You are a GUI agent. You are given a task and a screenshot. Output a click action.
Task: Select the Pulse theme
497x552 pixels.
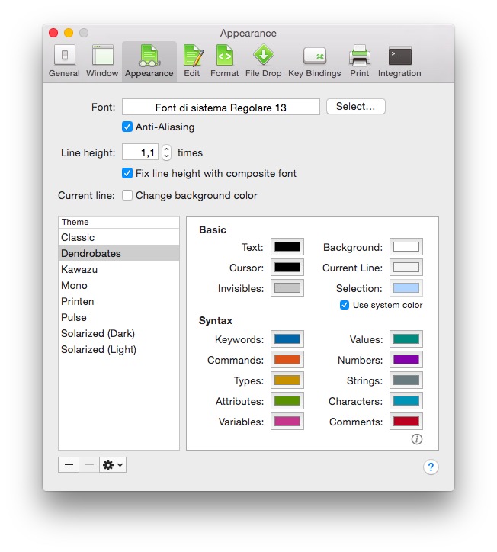(x=119, y=317)
